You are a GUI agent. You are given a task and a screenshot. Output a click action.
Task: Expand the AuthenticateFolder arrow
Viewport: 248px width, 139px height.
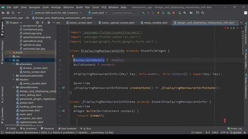coord(14,76)
